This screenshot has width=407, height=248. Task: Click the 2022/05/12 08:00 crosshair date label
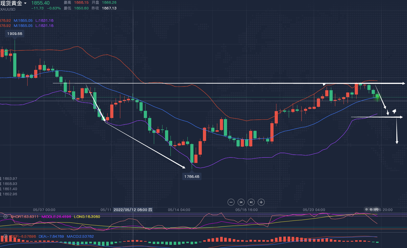[133, 210]
